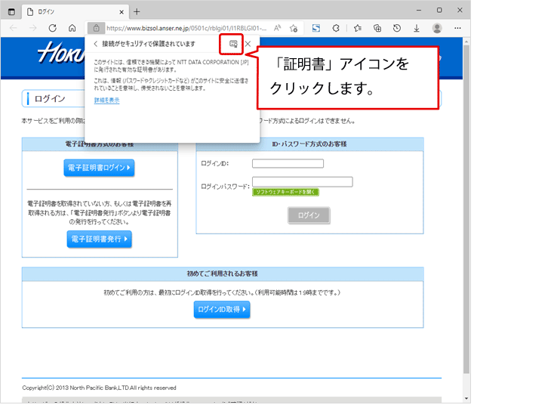Screen dimensions: 551x408
Task: Open the software keyboard button
Action: 285,192
